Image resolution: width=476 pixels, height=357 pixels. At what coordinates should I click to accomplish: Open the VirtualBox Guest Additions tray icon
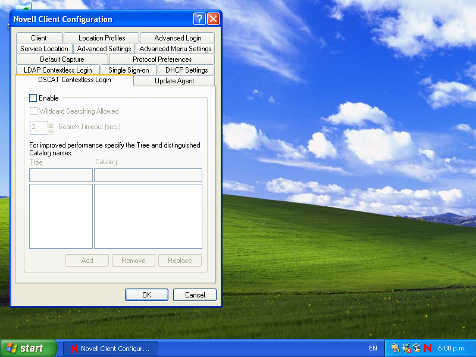(x=416, y=348)
